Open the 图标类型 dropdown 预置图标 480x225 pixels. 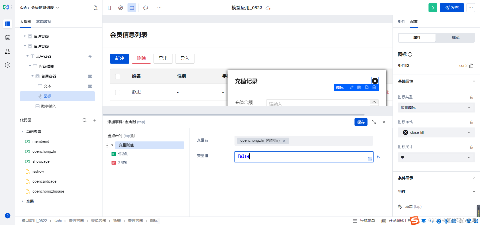click(436, 108)
